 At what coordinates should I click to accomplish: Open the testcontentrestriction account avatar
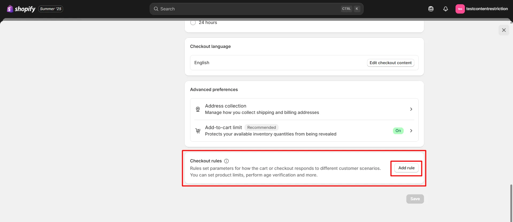[460, 9]
